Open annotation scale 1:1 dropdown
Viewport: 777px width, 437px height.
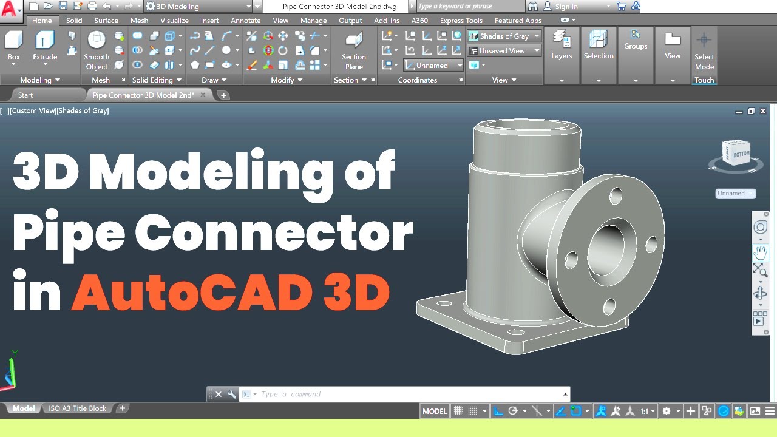pyautogui.click(x=648, y=411)
